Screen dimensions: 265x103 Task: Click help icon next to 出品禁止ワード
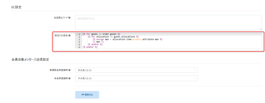coord(70,18)
